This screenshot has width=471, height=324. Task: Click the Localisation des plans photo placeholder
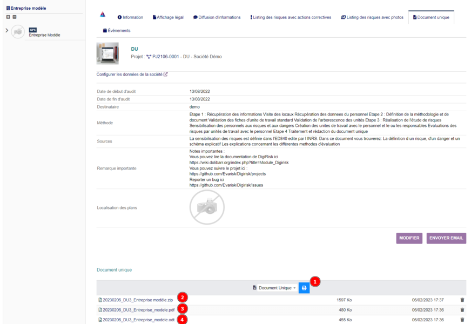click(207, 207)
